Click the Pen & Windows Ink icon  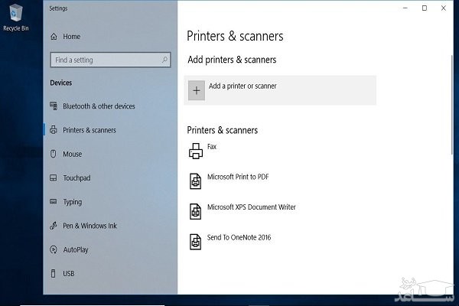(54, 226)
